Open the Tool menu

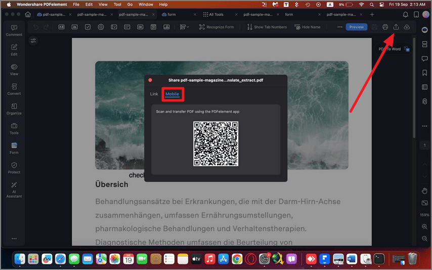pos(117,5)
